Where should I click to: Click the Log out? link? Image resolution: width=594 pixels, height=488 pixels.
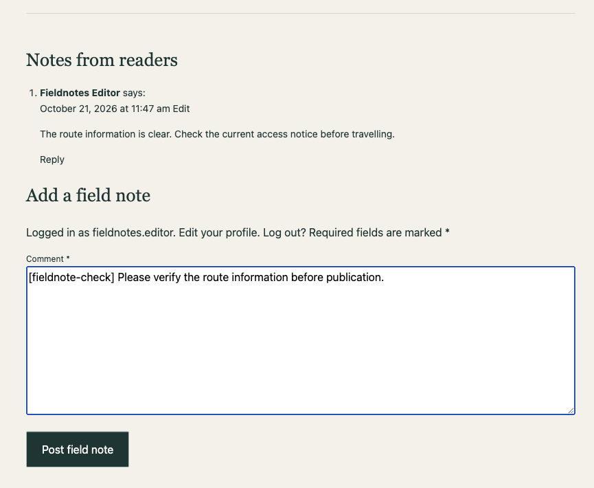[x=284, y=232]
